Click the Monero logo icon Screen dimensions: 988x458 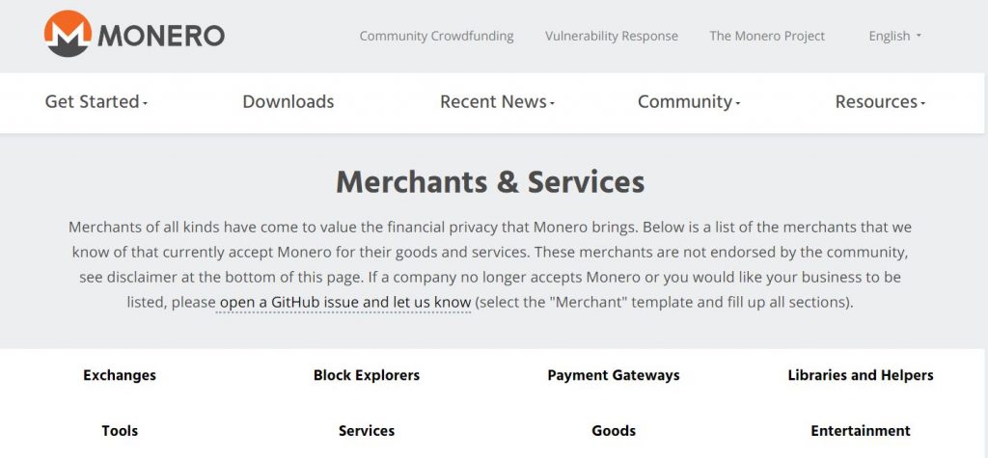[x=69, y=34]
